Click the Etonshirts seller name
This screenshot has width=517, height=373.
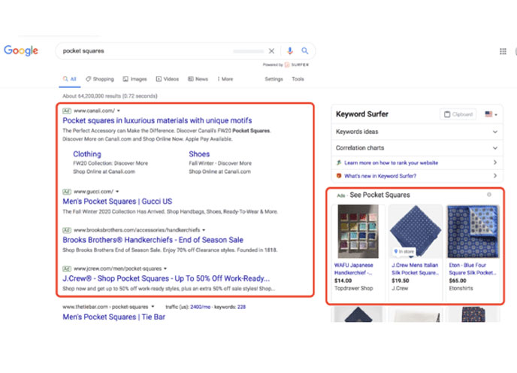click(x=461, y=288)
